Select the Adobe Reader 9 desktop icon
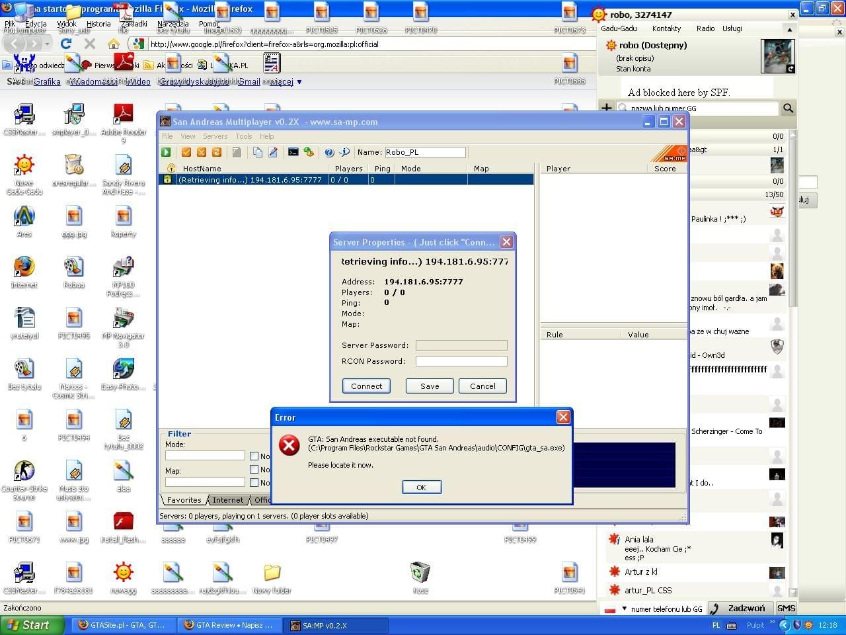Screen dimensions: 846x635 (x=124, y=123)
